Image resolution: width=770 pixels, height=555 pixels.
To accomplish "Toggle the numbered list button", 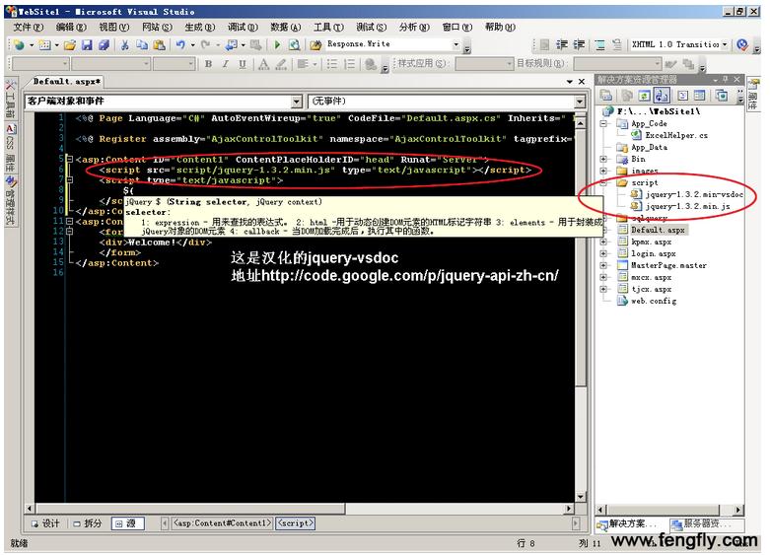I will point(350,64).
